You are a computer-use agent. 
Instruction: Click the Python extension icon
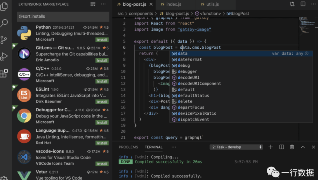tap(24, 33)
